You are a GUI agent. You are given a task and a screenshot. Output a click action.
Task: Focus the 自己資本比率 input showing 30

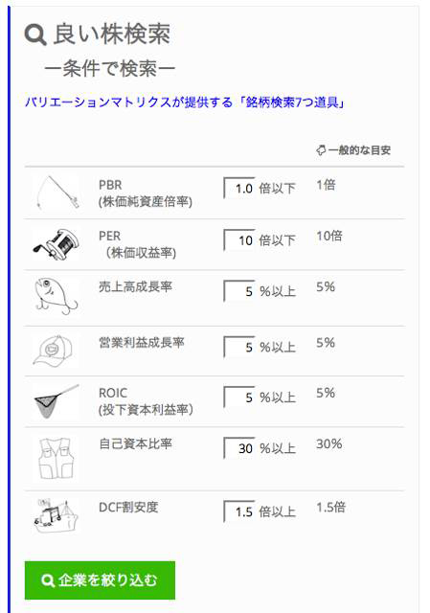tap(239, 448)
